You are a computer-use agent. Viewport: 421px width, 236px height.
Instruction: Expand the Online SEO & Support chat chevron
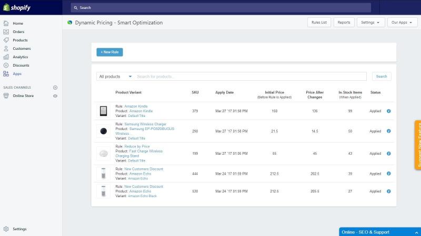tap(416, 232)
